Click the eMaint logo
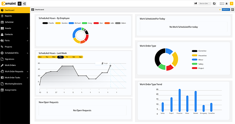235x124 pixels. (9, 3)
